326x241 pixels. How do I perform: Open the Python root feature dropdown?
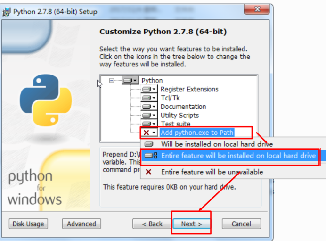point(130,80)
